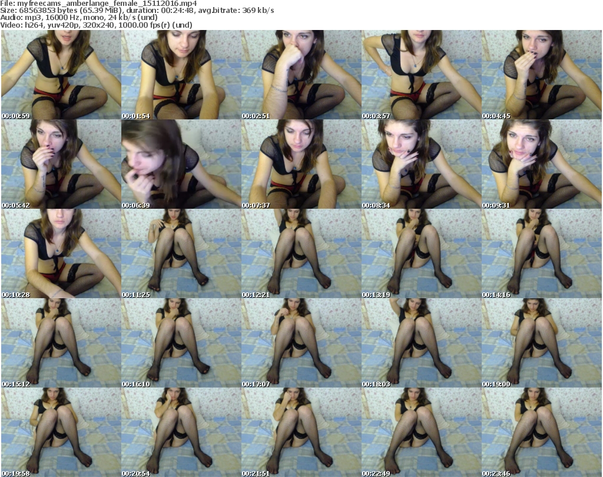
Task: Choose the thumbnail at 00:21:51
Action: [x=301, y=432]
